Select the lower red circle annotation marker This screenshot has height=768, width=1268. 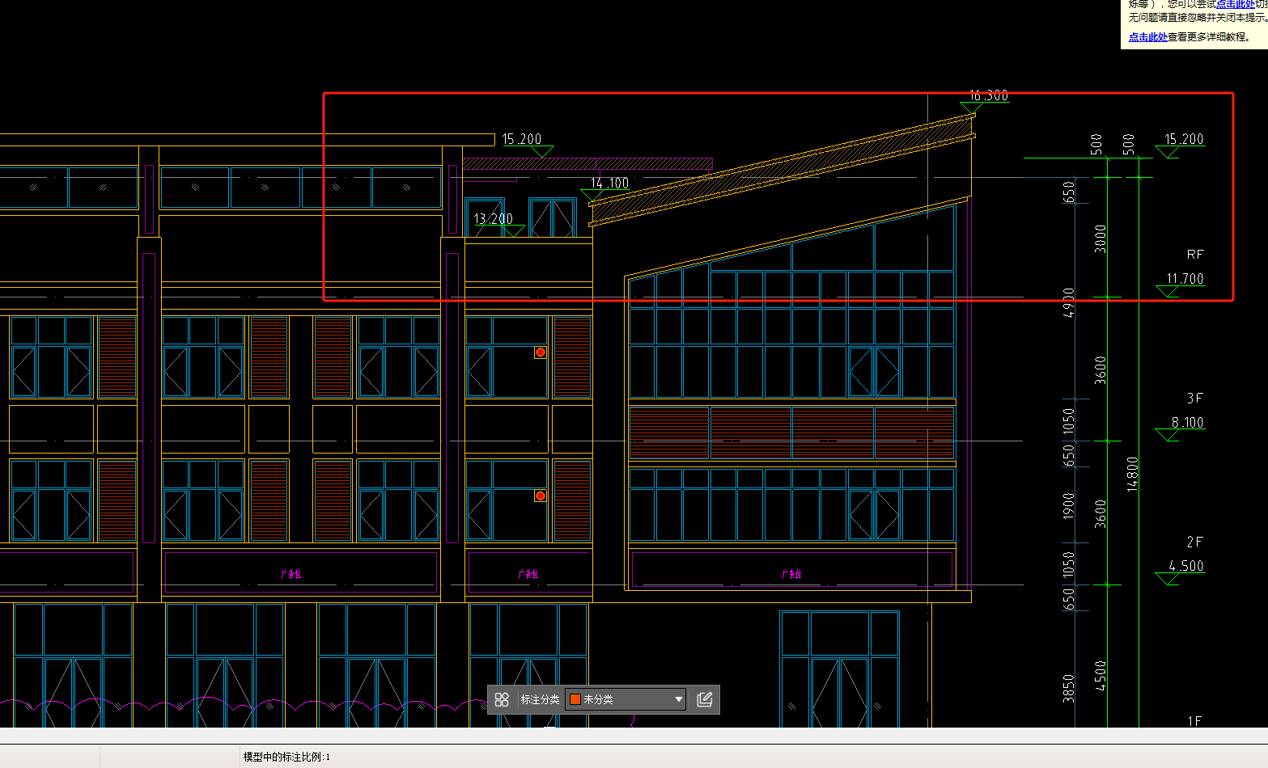(541, 496)
